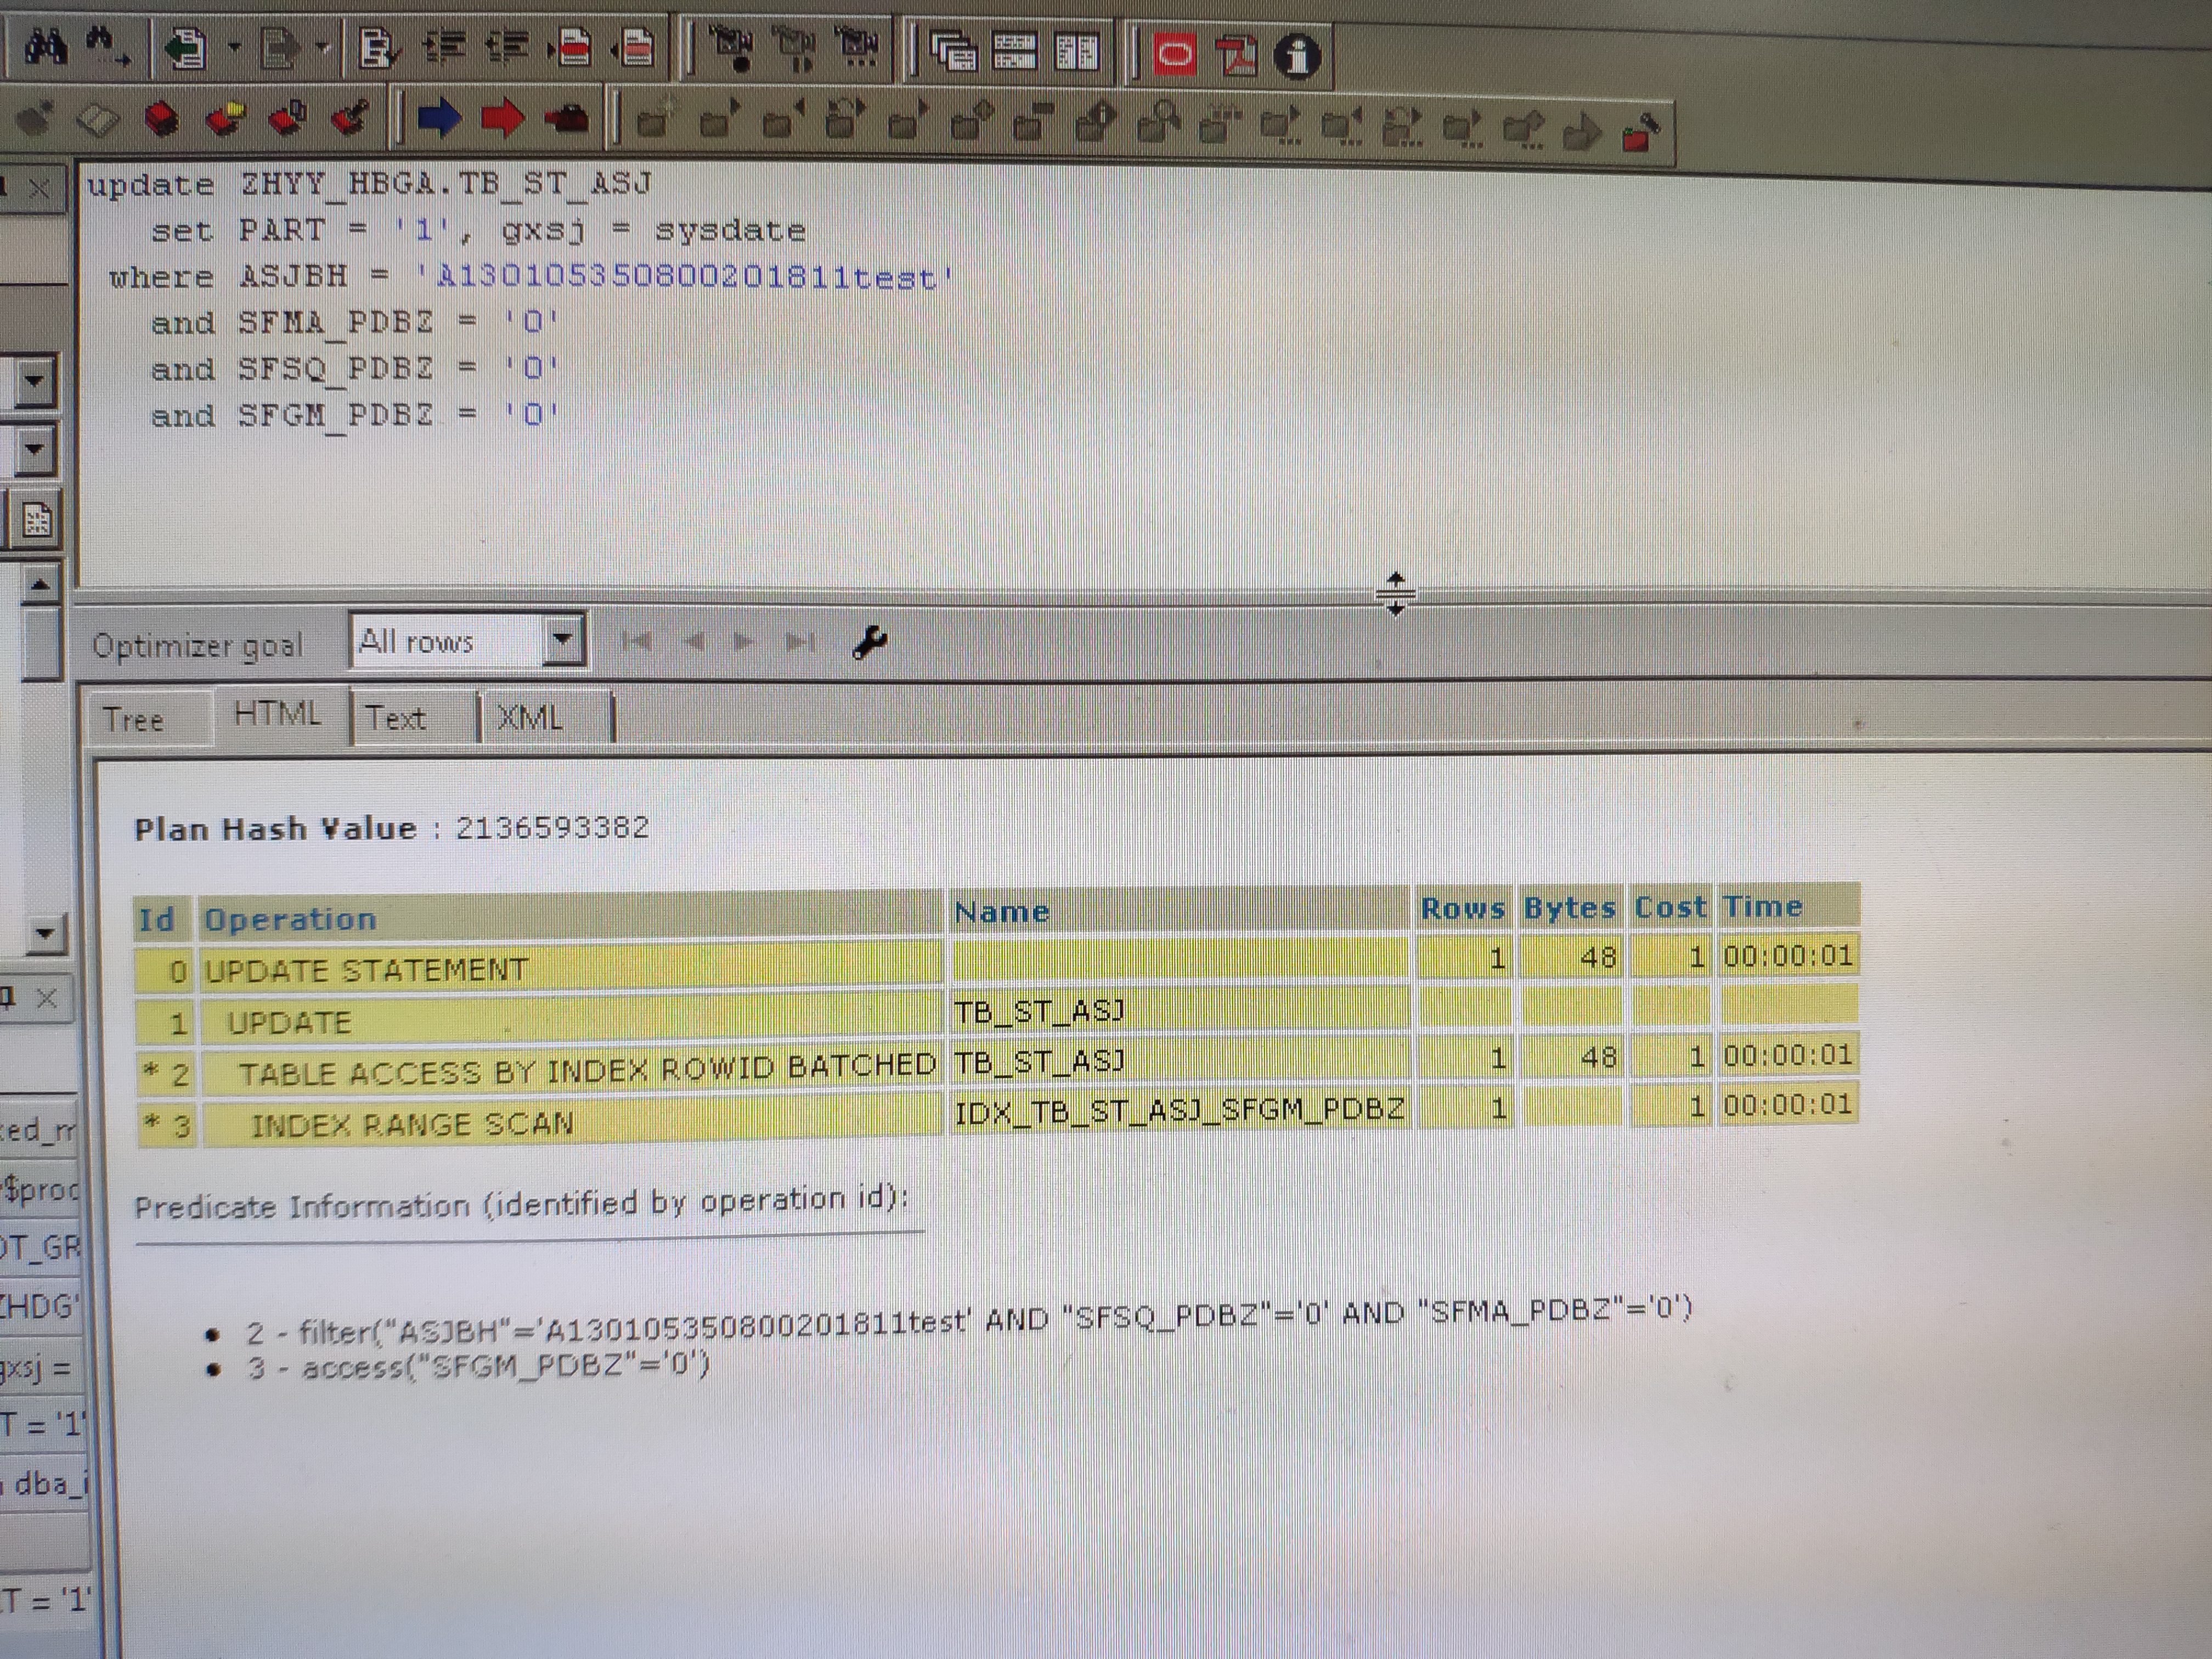Open the XML plan tab

click(530, 718)
